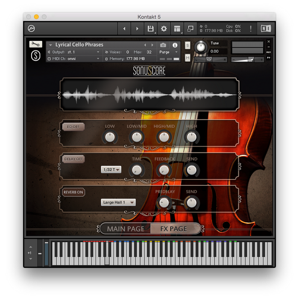Switch to the MAIN PAGE tab
299x299 pixels.
tap(125, 229)
